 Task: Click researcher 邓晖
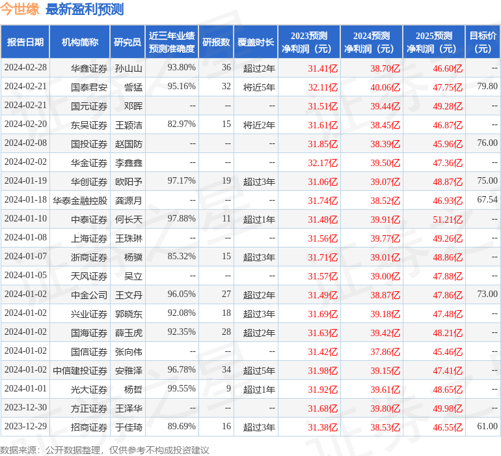click(133, 106)
